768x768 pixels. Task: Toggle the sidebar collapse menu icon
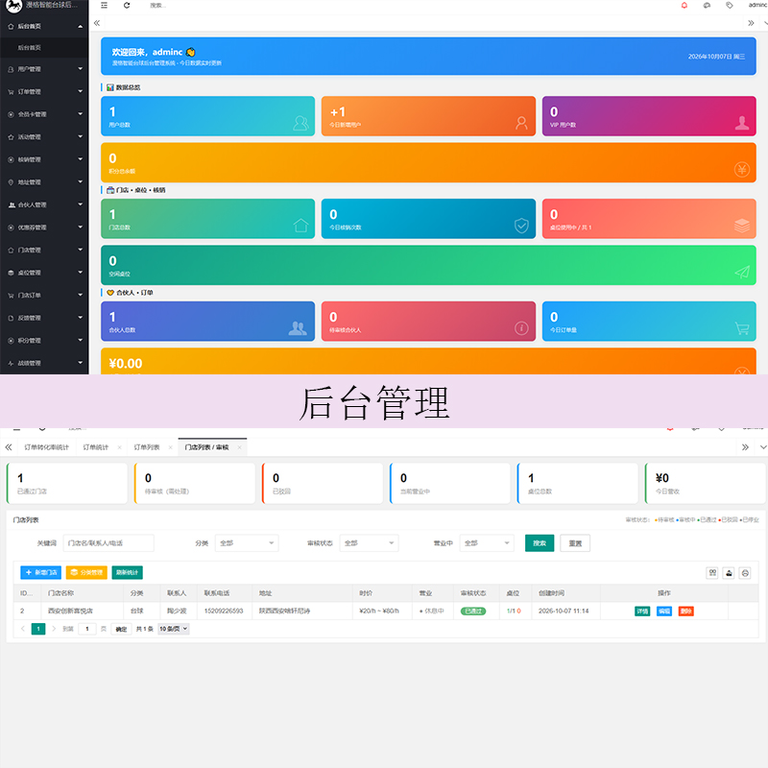[104, 6]
